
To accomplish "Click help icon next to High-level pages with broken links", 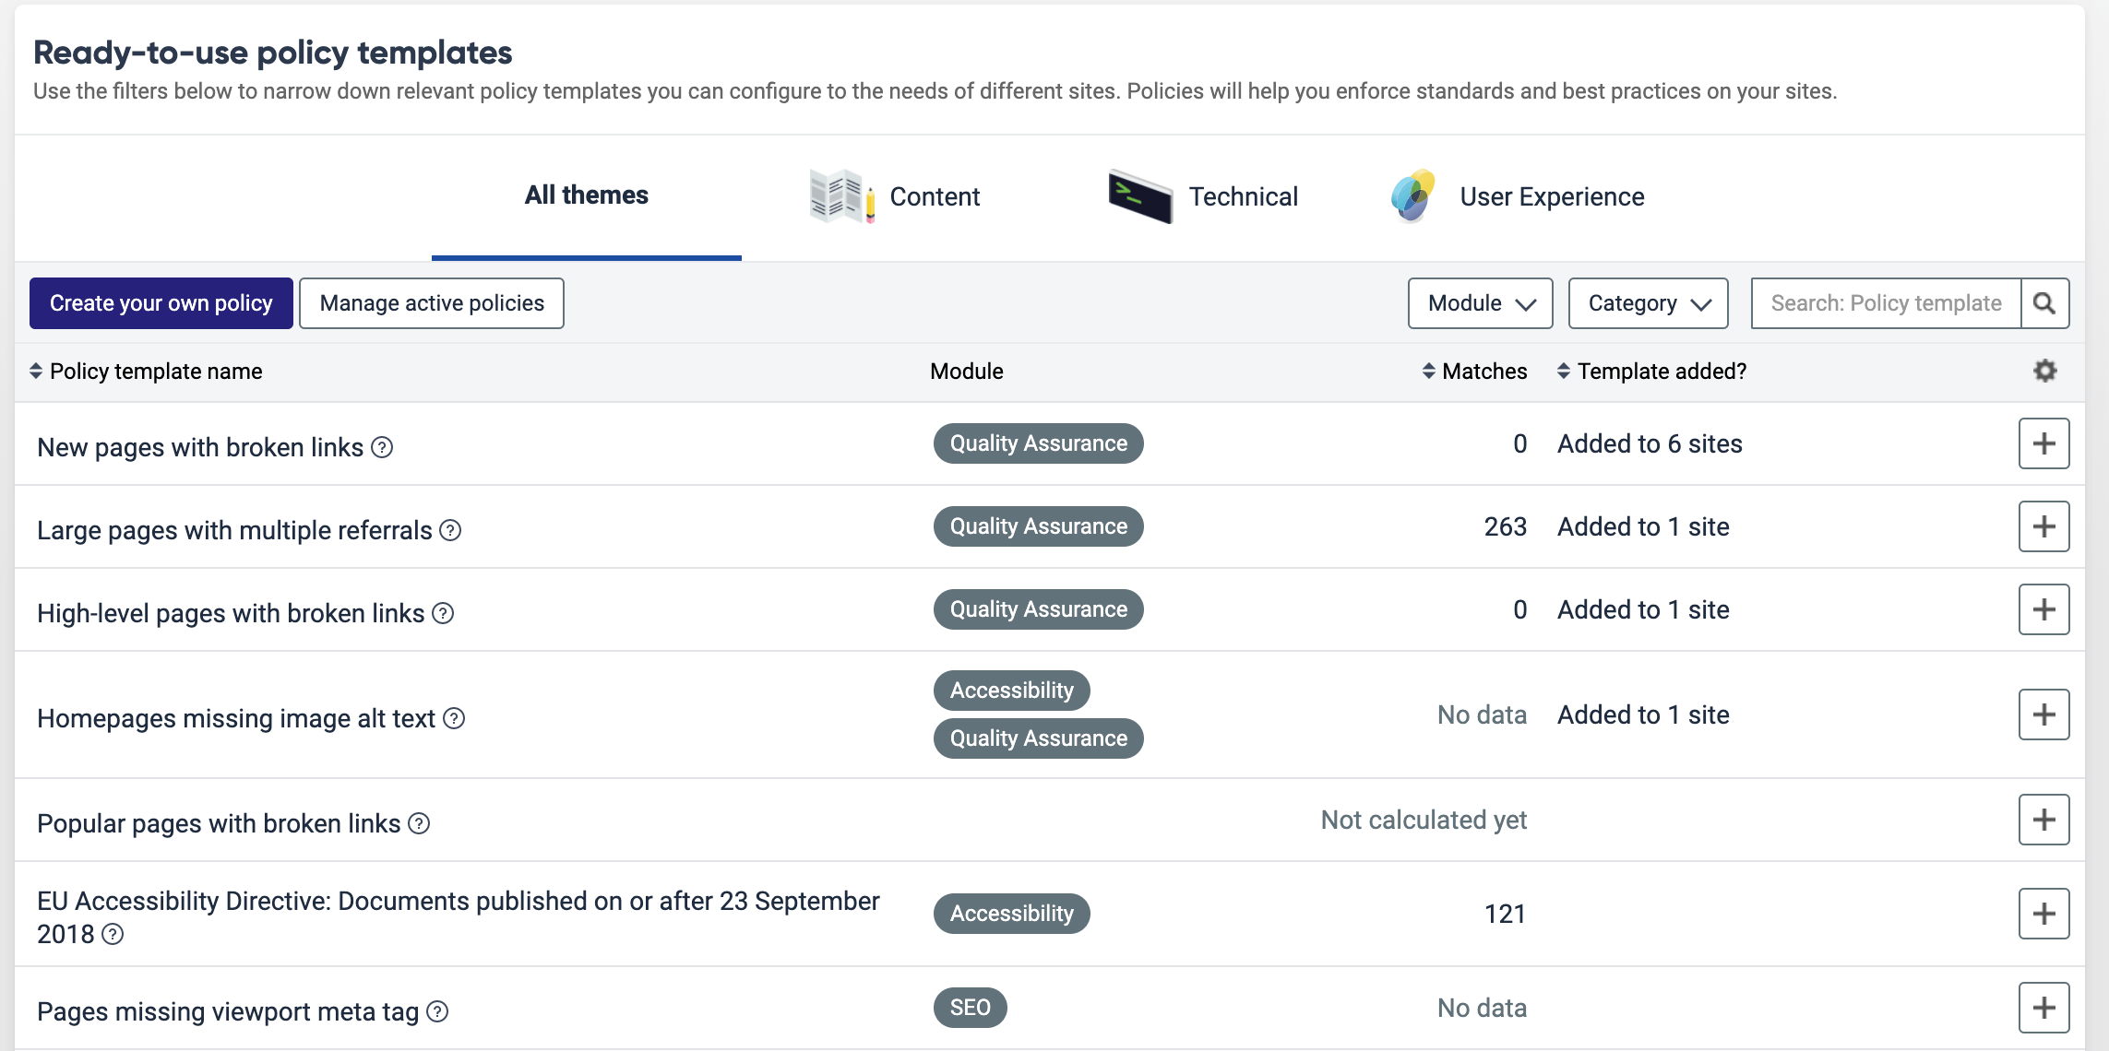I will pos(443,613).
